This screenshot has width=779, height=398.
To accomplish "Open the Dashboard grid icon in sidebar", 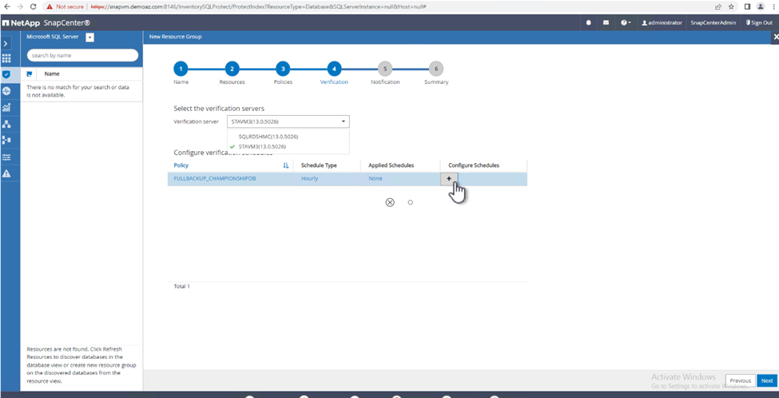I will (6, 58).
